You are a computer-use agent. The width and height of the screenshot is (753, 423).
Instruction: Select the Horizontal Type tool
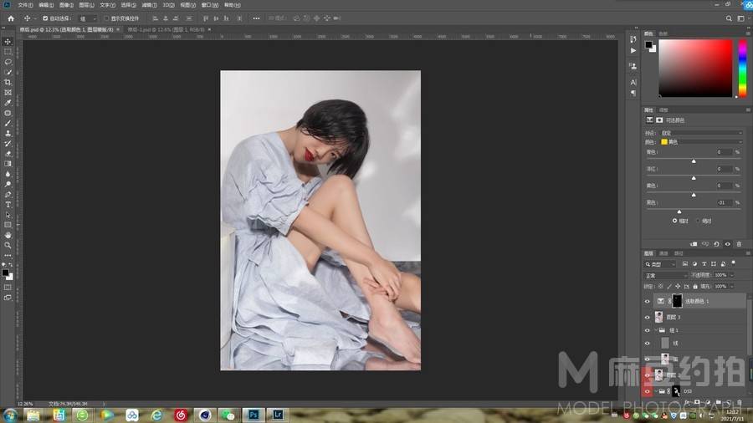click(8, 205)
